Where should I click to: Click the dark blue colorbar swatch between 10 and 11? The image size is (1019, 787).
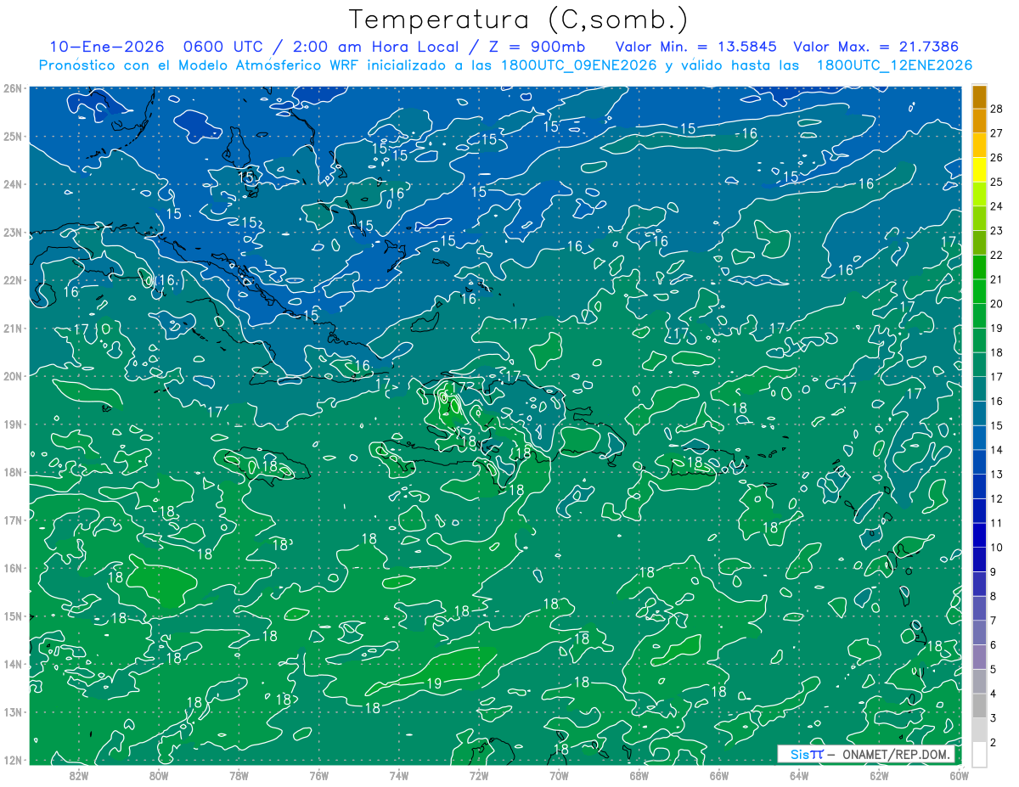coord(980,535)
